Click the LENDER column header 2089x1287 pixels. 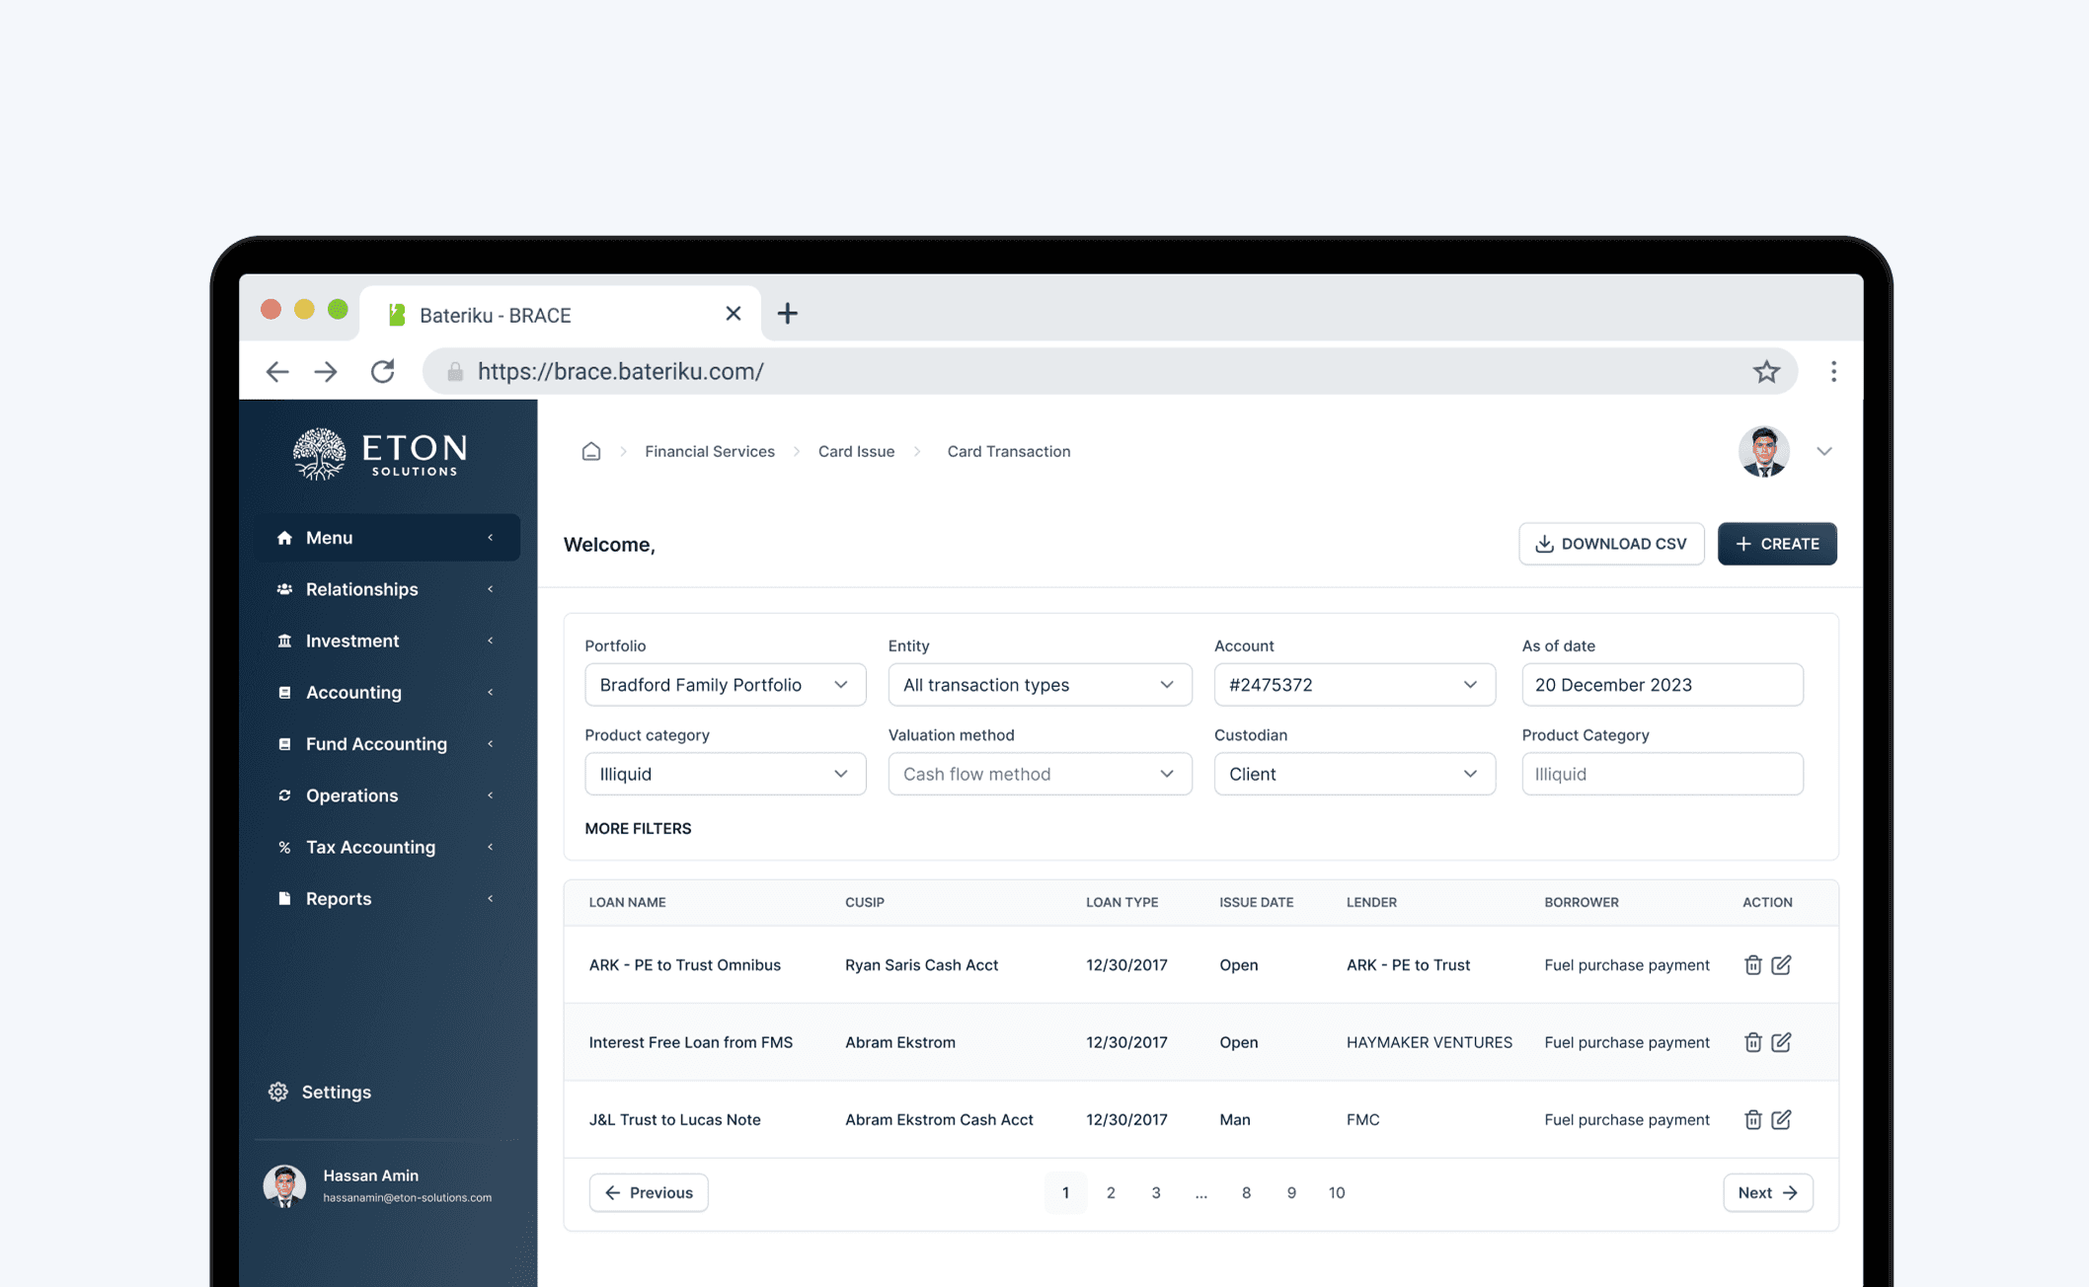[x=1371, y=902]
